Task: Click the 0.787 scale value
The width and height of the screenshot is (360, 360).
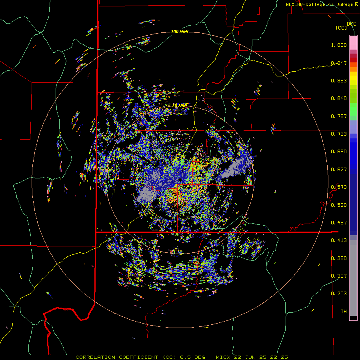Action: point(339,116)
